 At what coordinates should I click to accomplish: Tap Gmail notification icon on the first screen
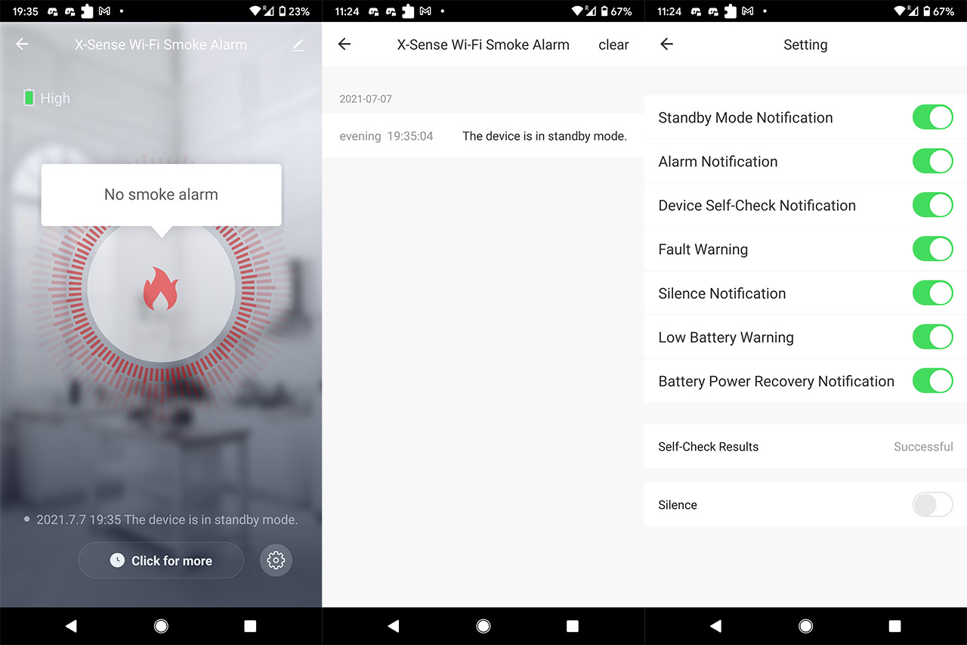pos(103,11)
